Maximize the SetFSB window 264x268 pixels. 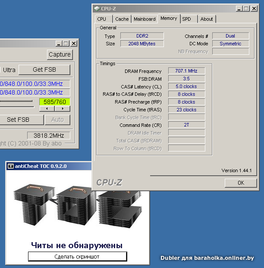[x=66, y=44]
